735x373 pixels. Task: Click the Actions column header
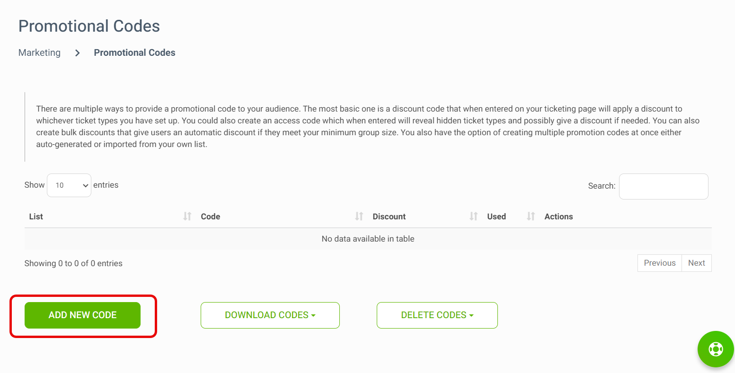pos(558,217)
